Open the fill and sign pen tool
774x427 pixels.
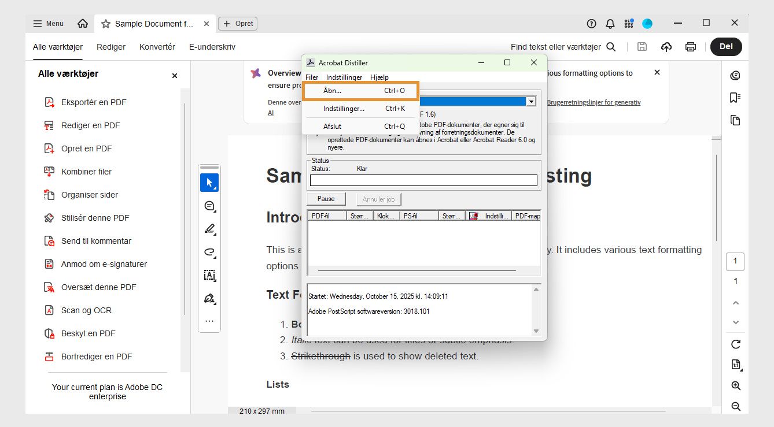(209, 299)
